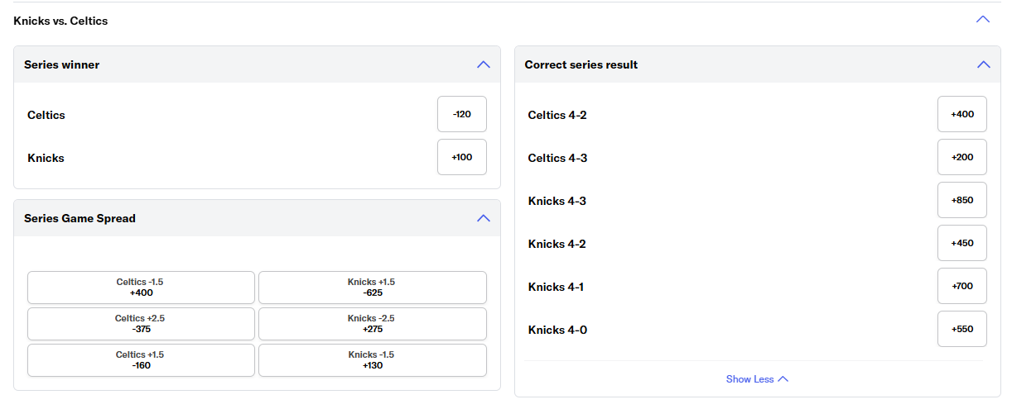Choose Knicks -2.5 spread at +275
The width and height of the screenshot is (1012, 409).
(x=373, y=324)
